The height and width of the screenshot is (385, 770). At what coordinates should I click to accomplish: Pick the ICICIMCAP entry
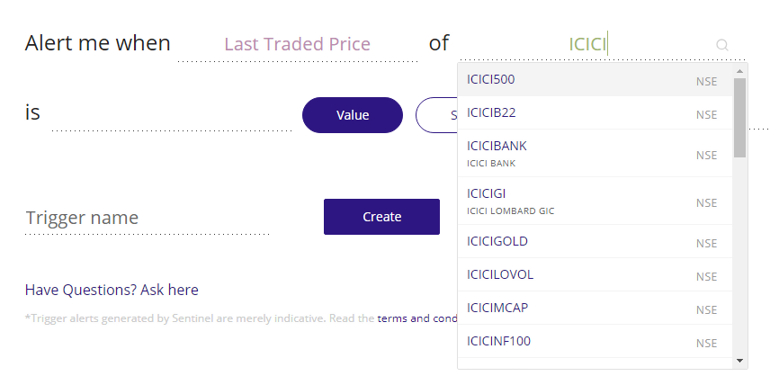pyautogui.click(x=594, y=309)
